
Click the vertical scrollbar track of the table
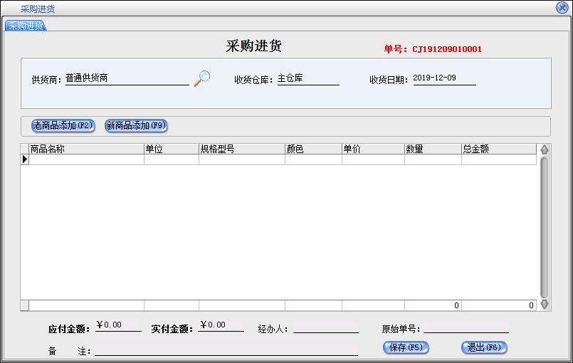point(544,226)
